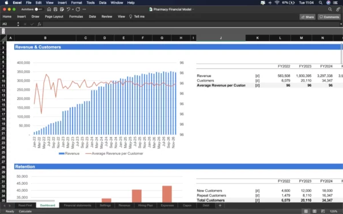Select column B header
This screenshot has height=214, width=343.
pos(45,38)
